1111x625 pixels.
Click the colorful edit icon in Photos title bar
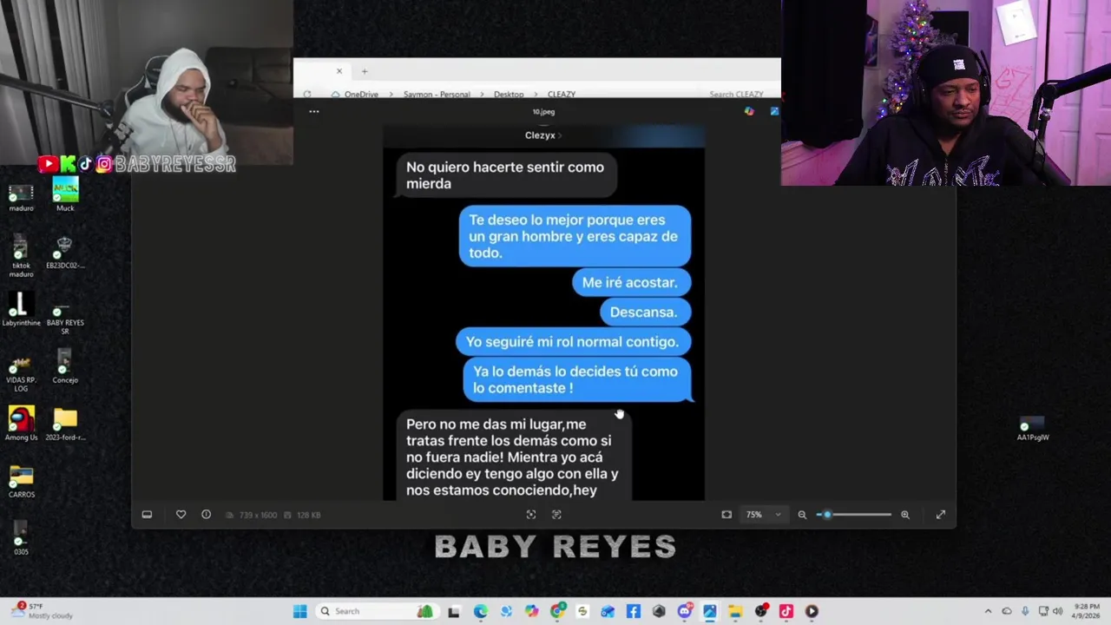749,111
